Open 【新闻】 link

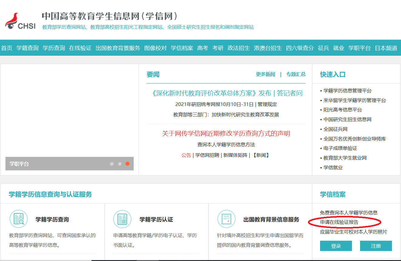(261, 155)
